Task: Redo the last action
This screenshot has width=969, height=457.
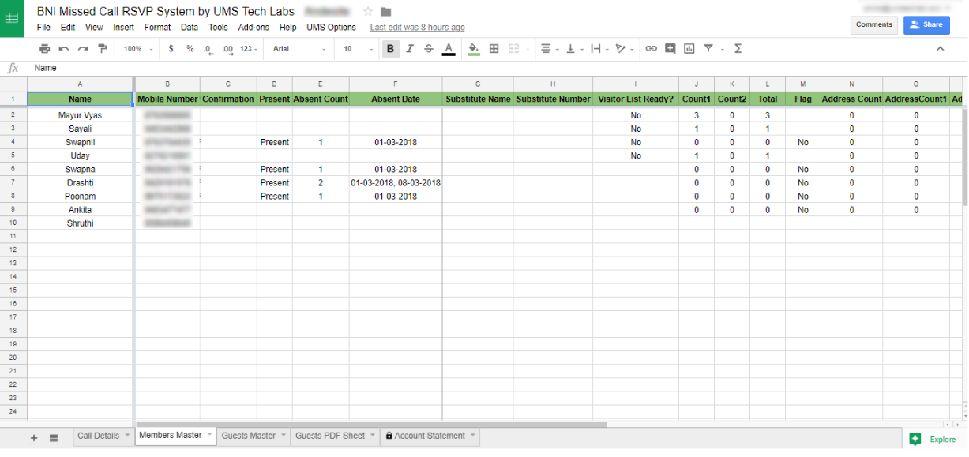Action: tap(83, 49)
